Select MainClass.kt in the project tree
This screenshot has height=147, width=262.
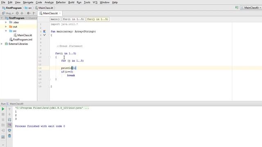25,35
